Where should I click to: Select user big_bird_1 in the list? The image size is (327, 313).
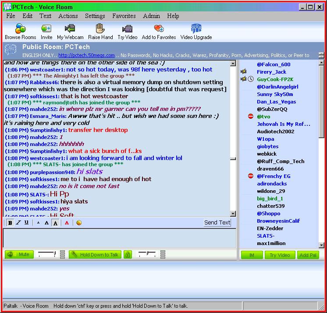click(270, 199)
